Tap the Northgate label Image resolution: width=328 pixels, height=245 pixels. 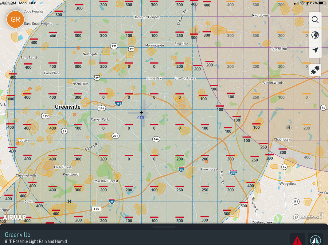point(90,54)
